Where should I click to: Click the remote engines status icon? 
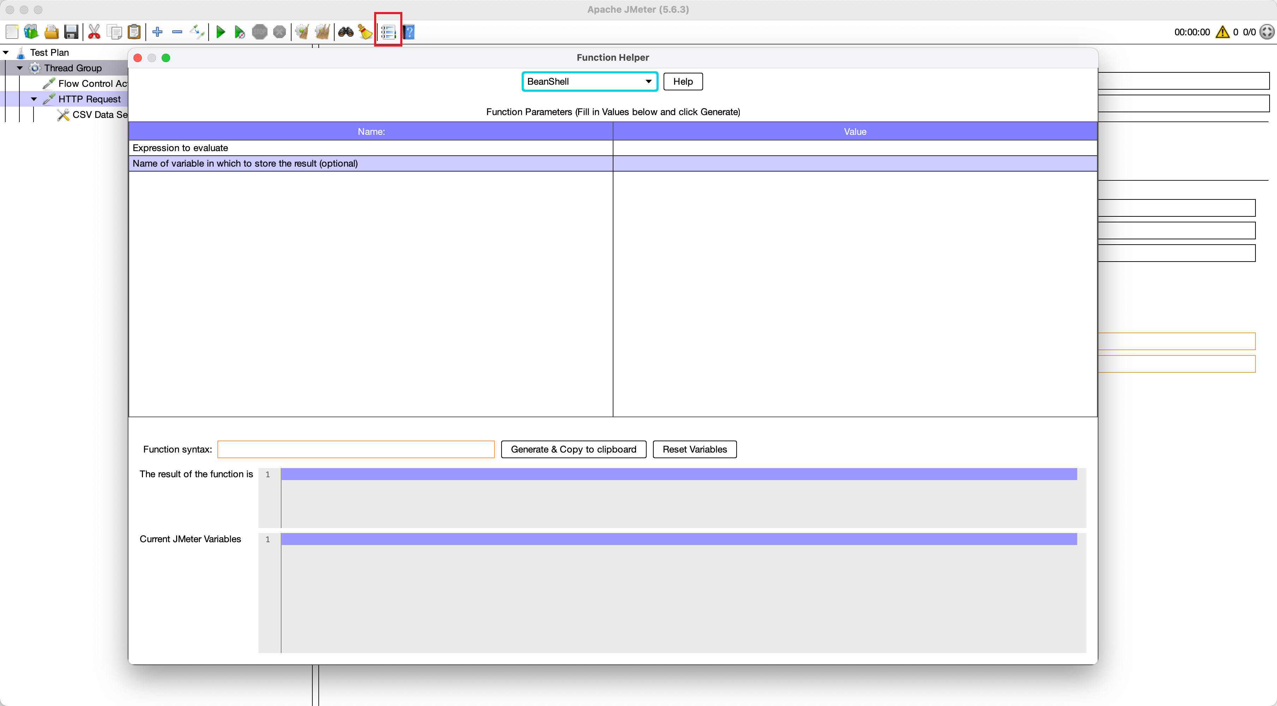(x=1267, y=32)
